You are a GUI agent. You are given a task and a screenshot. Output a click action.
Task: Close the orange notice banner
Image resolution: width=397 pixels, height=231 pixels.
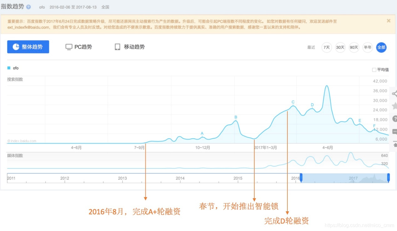pyautogui.click(x=389, y=21)
